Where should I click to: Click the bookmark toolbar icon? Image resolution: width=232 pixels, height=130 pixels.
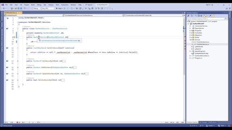coord(102,9)
